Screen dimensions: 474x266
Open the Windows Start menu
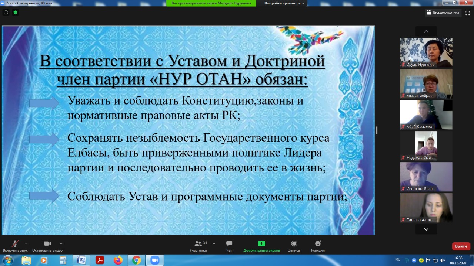[7, 260]
